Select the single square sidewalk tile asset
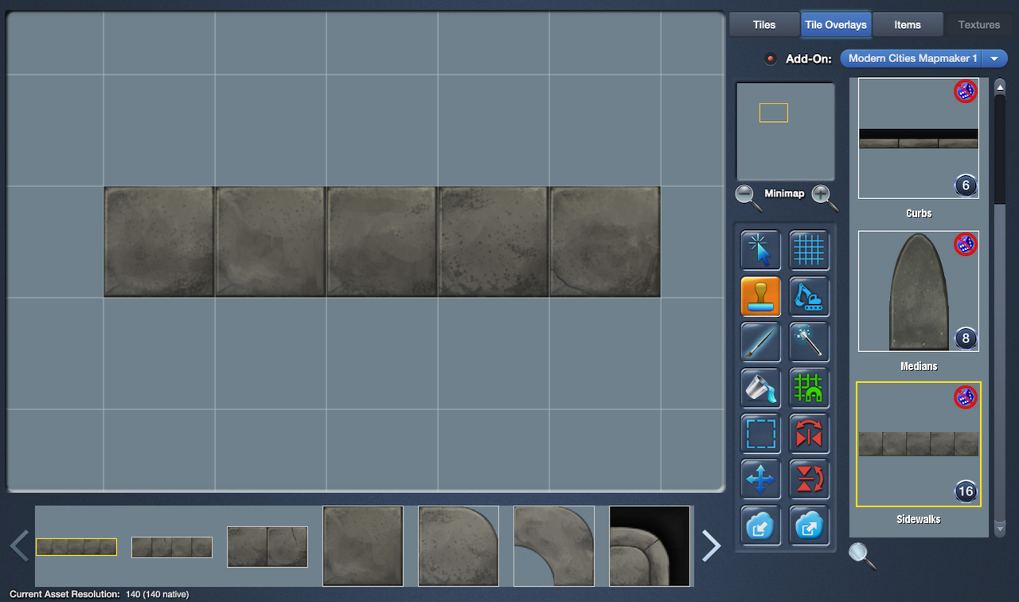1019x602 pixels. pos(363,546)
